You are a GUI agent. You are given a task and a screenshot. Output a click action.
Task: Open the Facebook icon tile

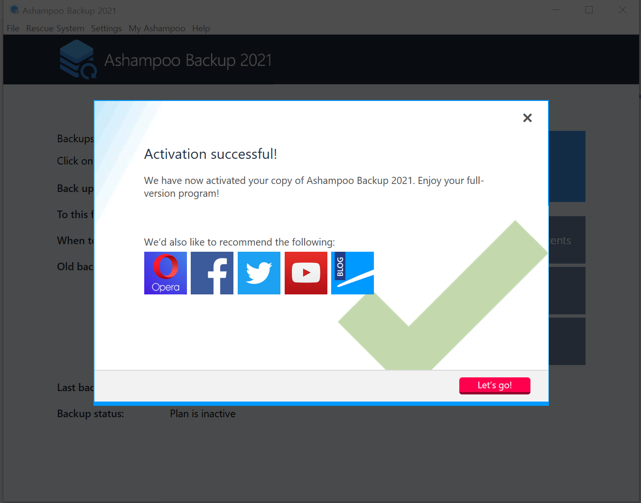(x=212, y=273)
